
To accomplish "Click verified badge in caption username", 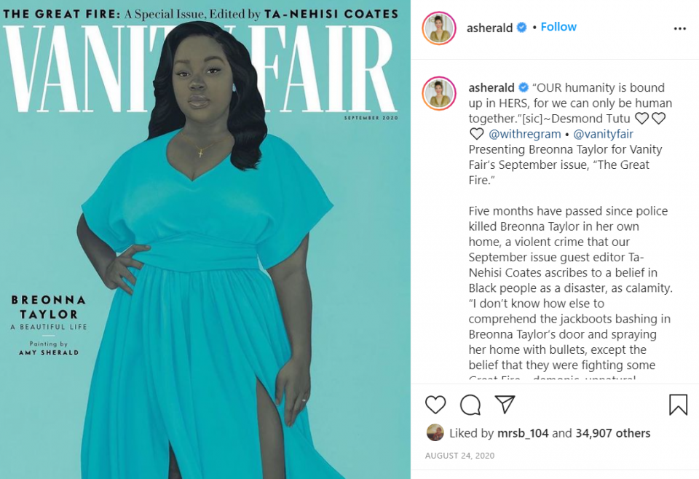I will click(524, 87).
